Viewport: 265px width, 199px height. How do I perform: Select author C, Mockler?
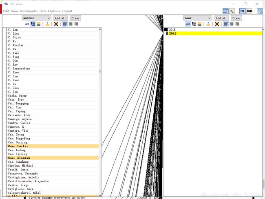coord(53,45)
